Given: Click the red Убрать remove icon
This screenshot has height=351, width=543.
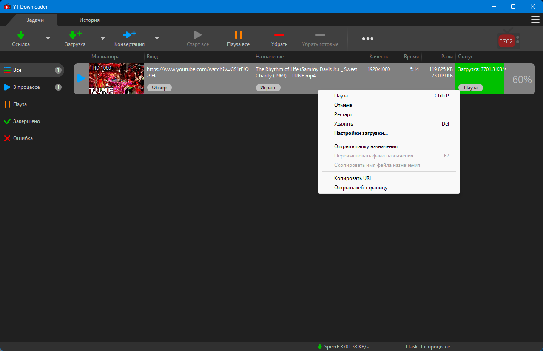Looking at the screenshot, I should (x=279, y=35).
